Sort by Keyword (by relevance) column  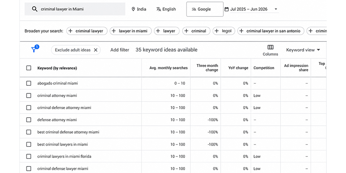pyautogui.click(x=57, y=68)
